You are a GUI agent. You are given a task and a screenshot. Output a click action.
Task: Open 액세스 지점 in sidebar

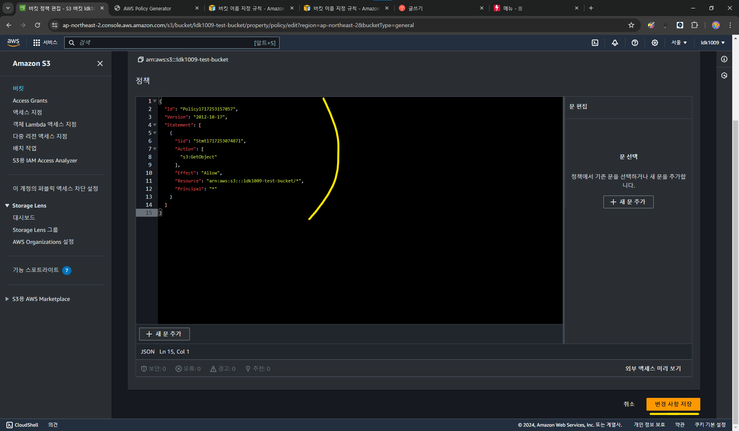(27, 113)
